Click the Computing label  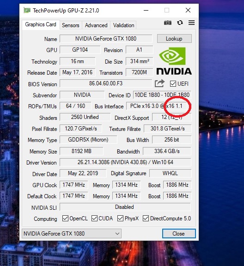(45, 219)
